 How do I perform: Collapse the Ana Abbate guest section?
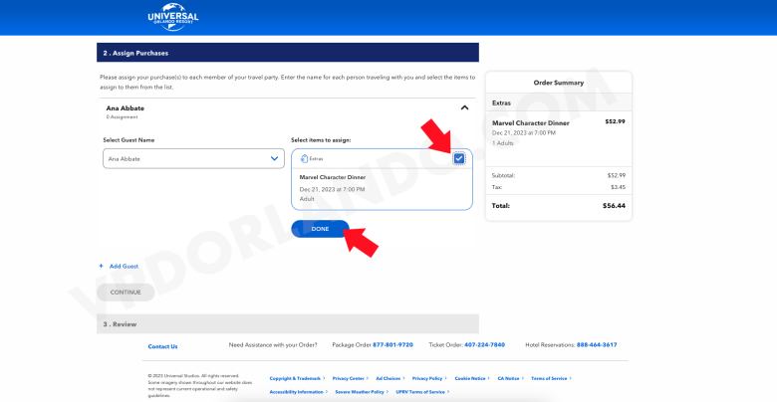point(464,107)
